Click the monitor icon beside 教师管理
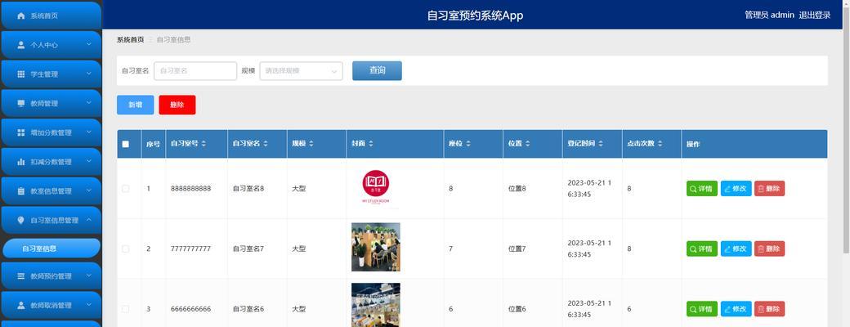This screenshot has width=850, height=327. pos(21,104)
